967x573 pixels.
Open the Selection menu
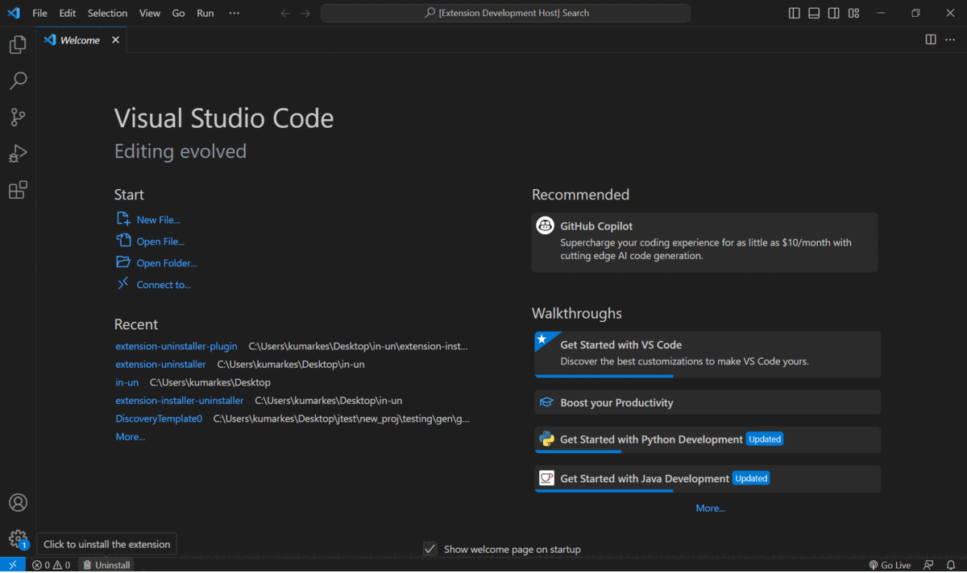tap(107, 13)
